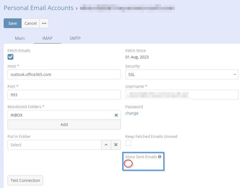Click the Store Sent Emails info icon
Screen dimensions: 240x188
click(x=160, y=157)
